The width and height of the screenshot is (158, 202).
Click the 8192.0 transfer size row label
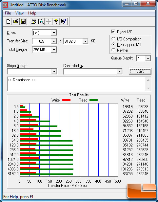click(x=13, y=173)
